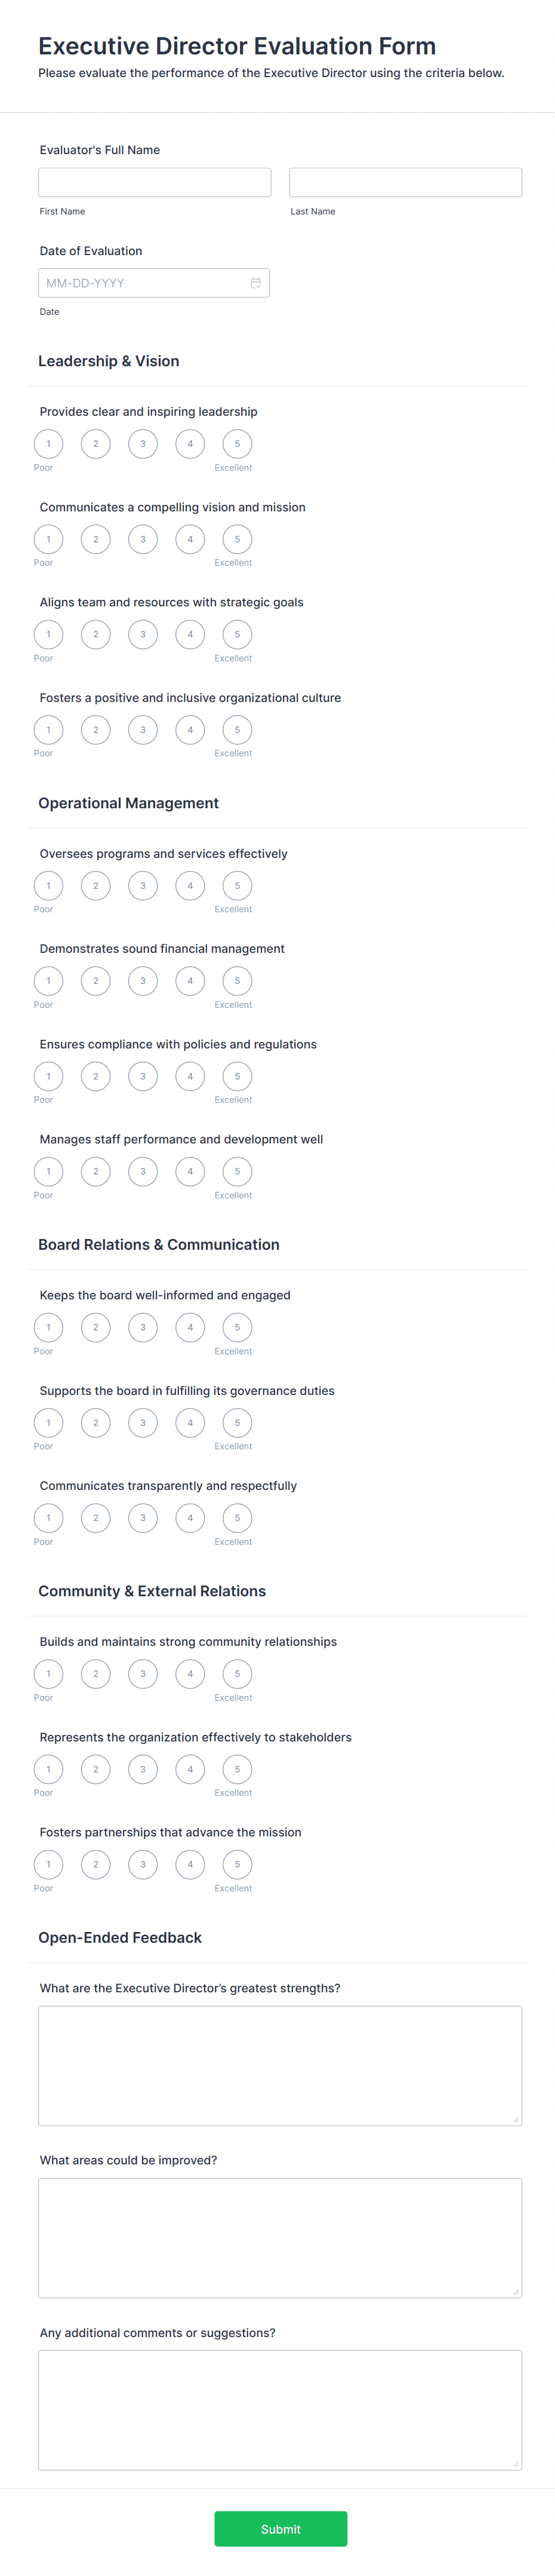Select rating 5 for inspiring leadership
The height and width of the screenshot is (2576, 555).
236,443
